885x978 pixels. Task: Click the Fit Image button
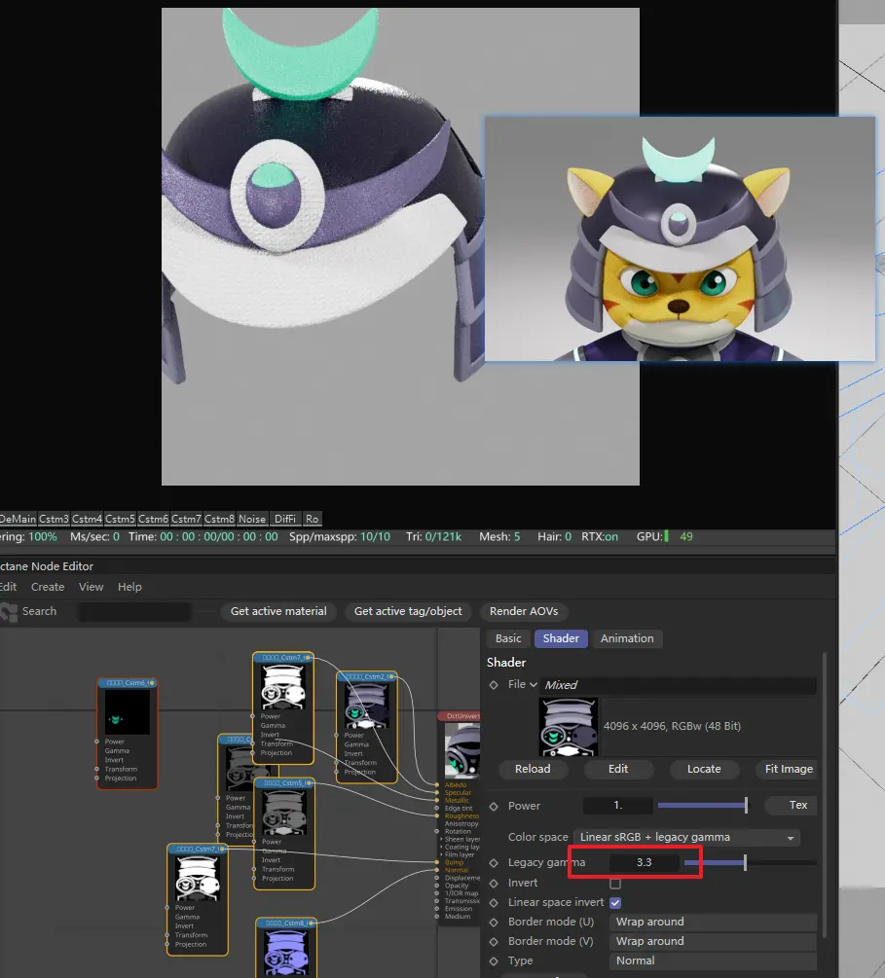coord(789,769)
